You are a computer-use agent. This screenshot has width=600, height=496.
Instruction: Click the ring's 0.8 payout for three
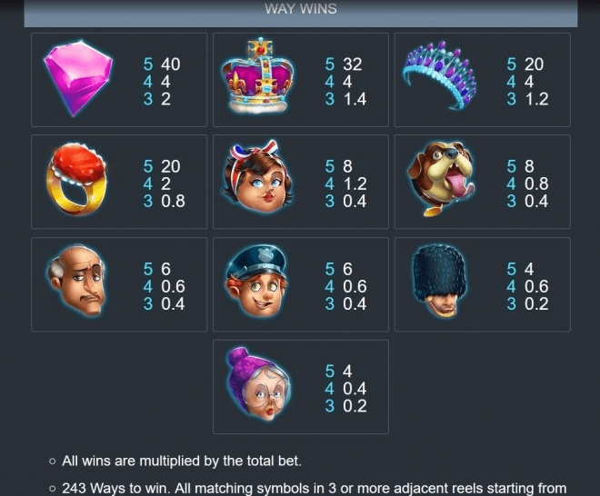pos(173,201)
